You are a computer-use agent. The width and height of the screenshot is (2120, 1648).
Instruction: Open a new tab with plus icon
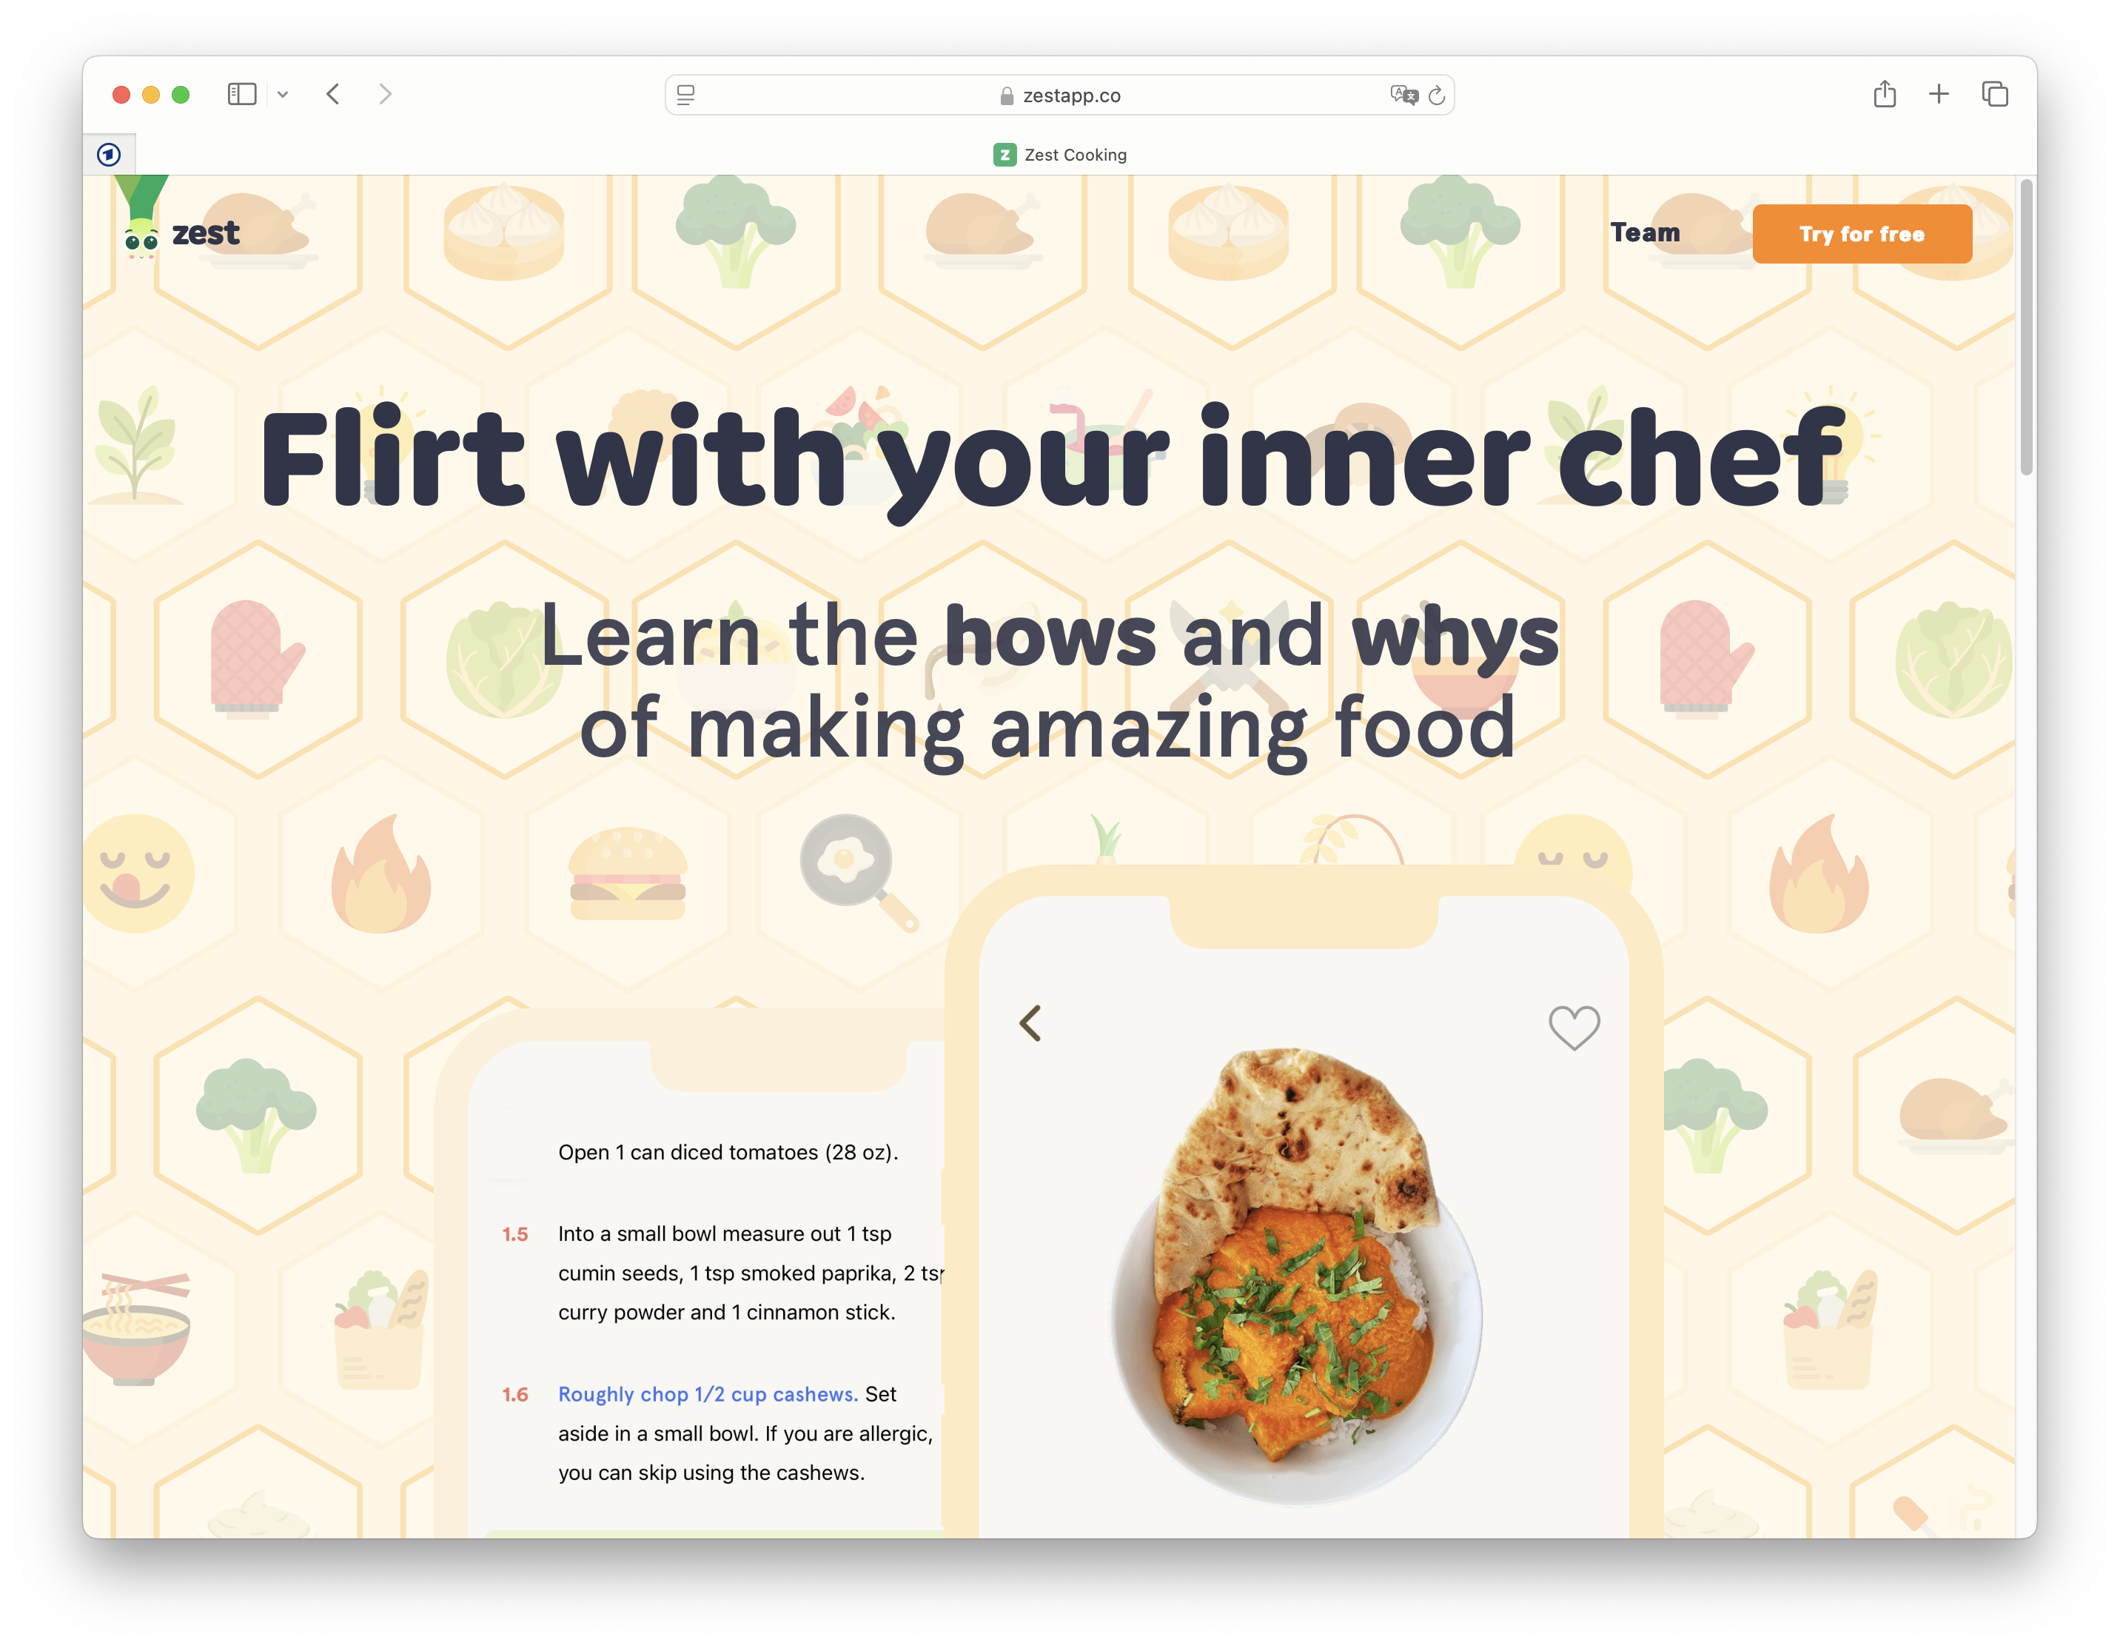[x=1939, y=94]
